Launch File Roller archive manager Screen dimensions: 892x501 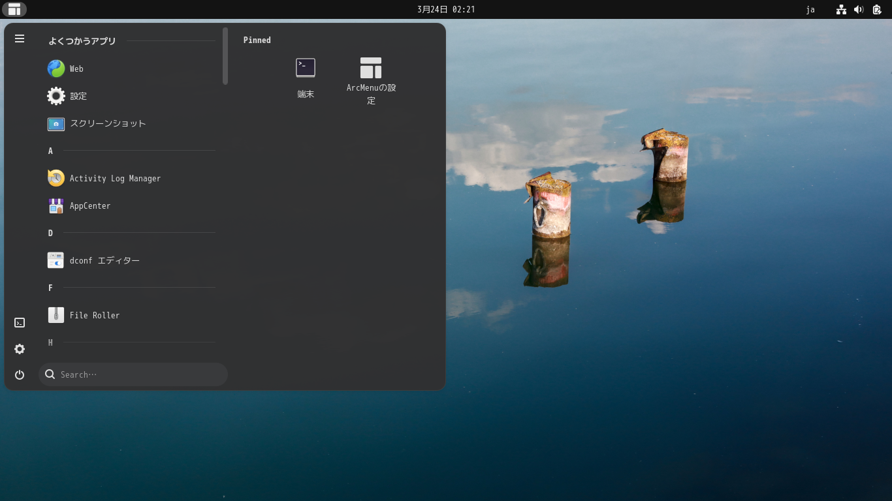point(131,315)
